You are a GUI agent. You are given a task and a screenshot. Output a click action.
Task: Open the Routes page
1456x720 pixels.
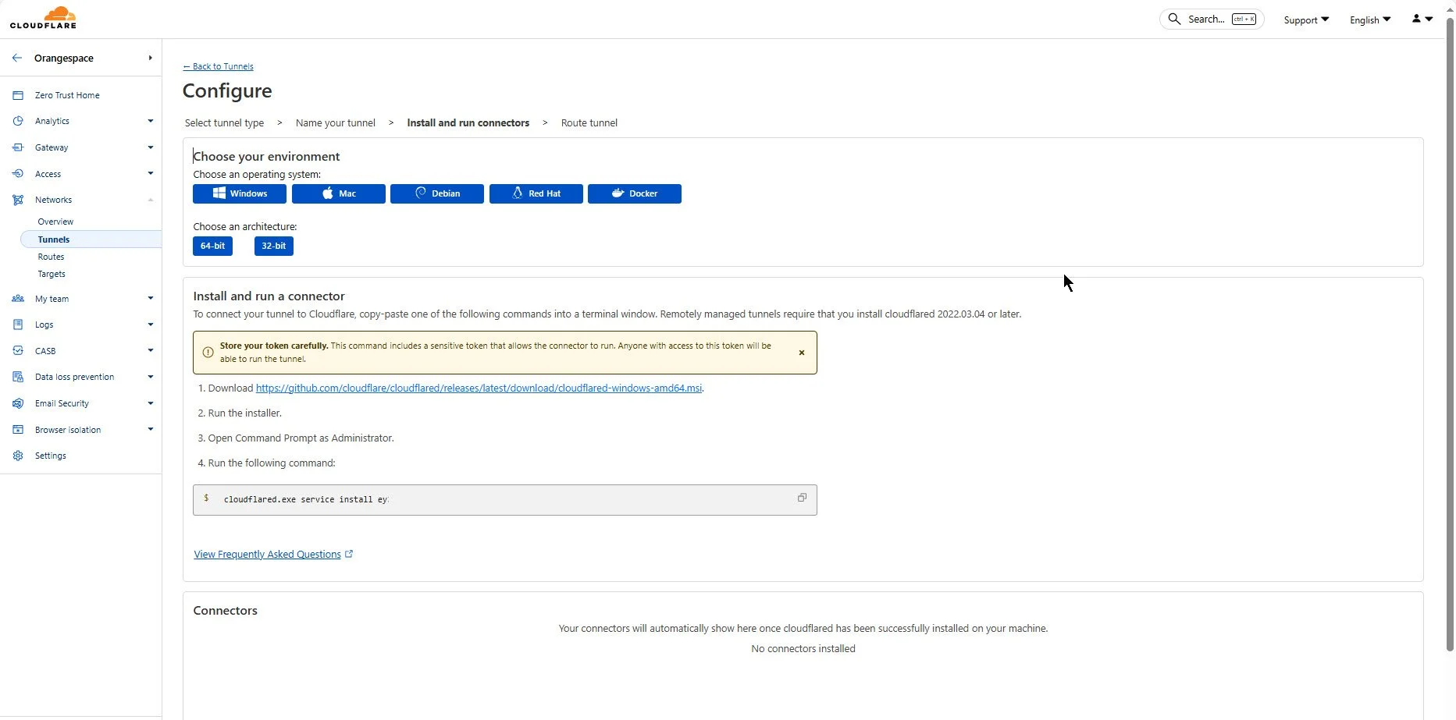coord(51,257)
